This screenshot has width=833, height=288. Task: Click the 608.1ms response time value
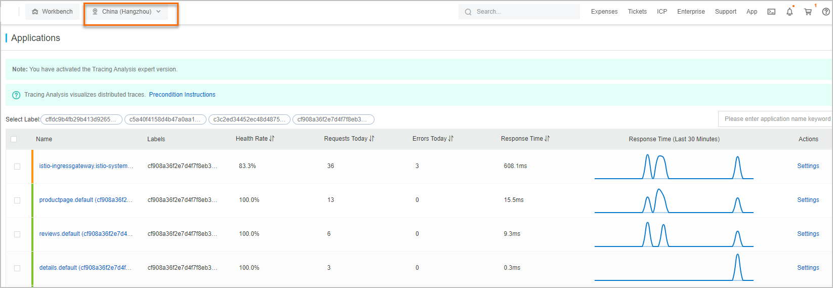tap(515, 166)
